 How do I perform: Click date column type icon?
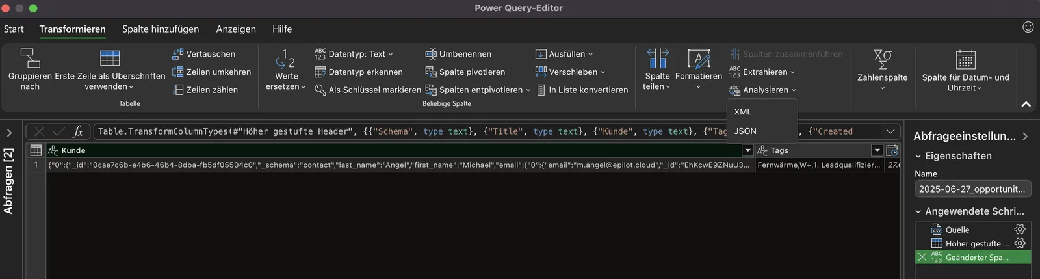pos(892,150)
